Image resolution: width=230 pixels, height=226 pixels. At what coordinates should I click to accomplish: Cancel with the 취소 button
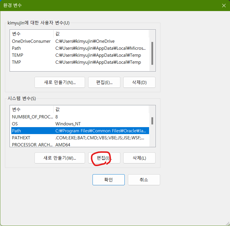click(144, 180)
